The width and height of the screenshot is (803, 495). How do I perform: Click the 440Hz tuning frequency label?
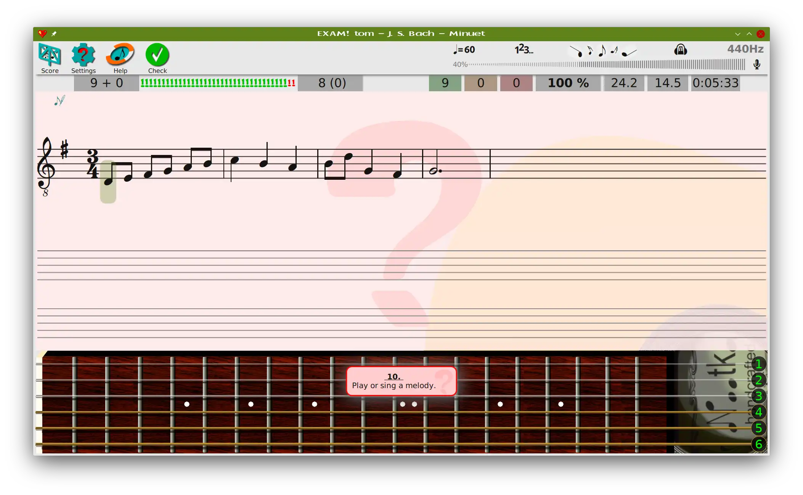click(x=745, y=49)
